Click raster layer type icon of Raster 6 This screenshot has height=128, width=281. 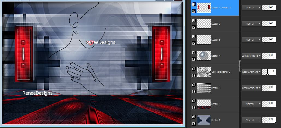pyautogui.click(x=193, y=21)
